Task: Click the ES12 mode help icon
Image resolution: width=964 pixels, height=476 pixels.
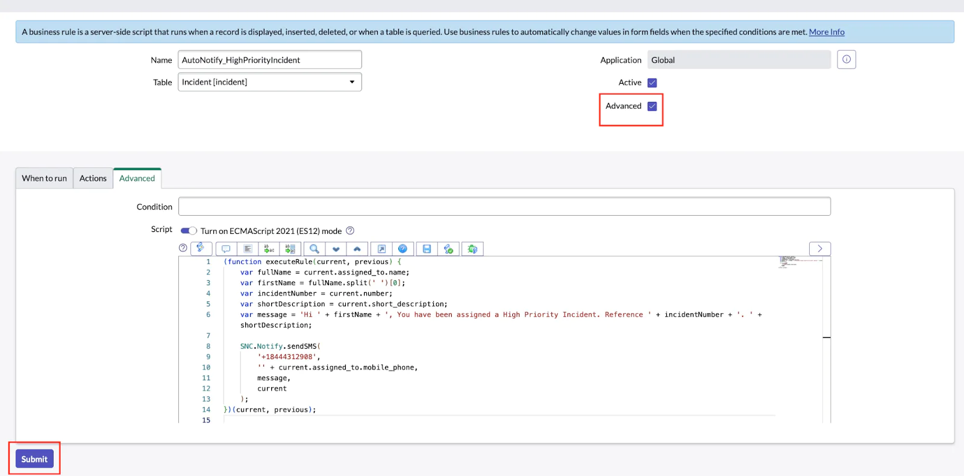Action: pyautogui.click(x=350, y=231)
